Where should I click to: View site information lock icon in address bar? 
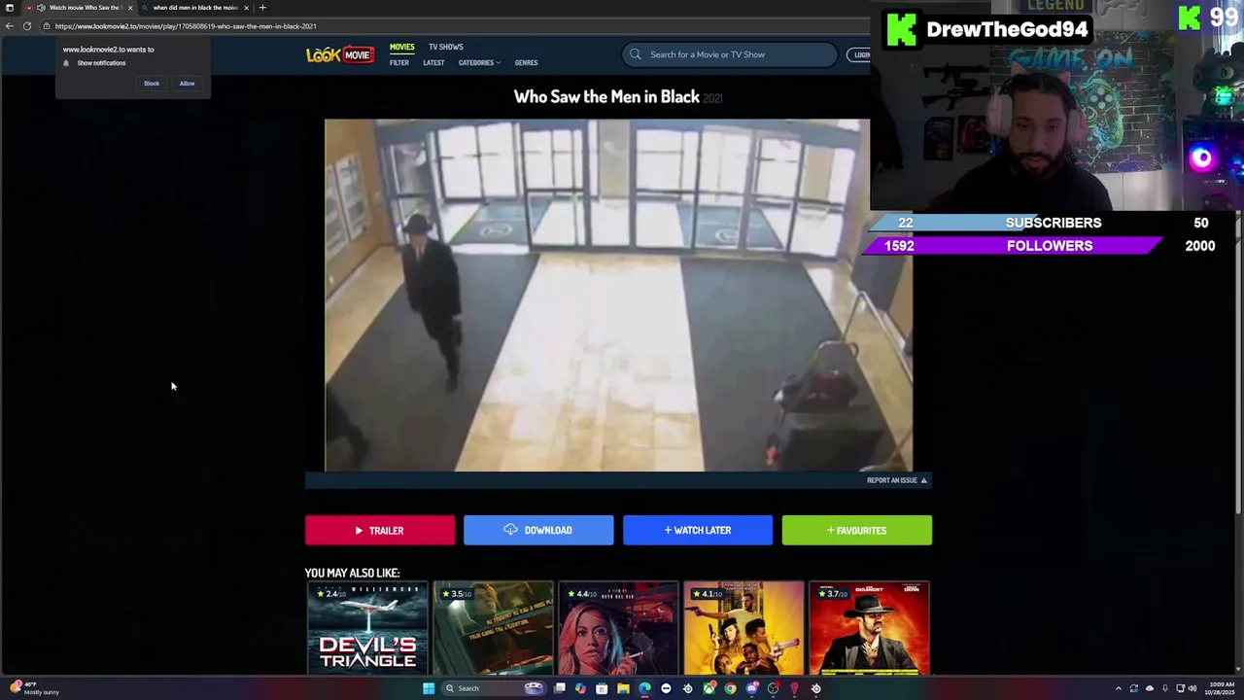pyautogui.click(x=46, y=26)
